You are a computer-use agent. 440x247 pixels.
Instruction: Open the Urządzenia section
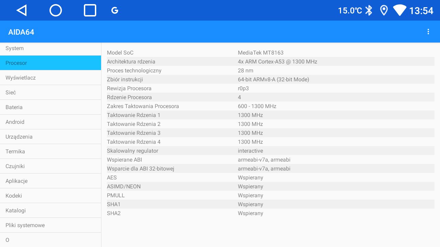51,137
